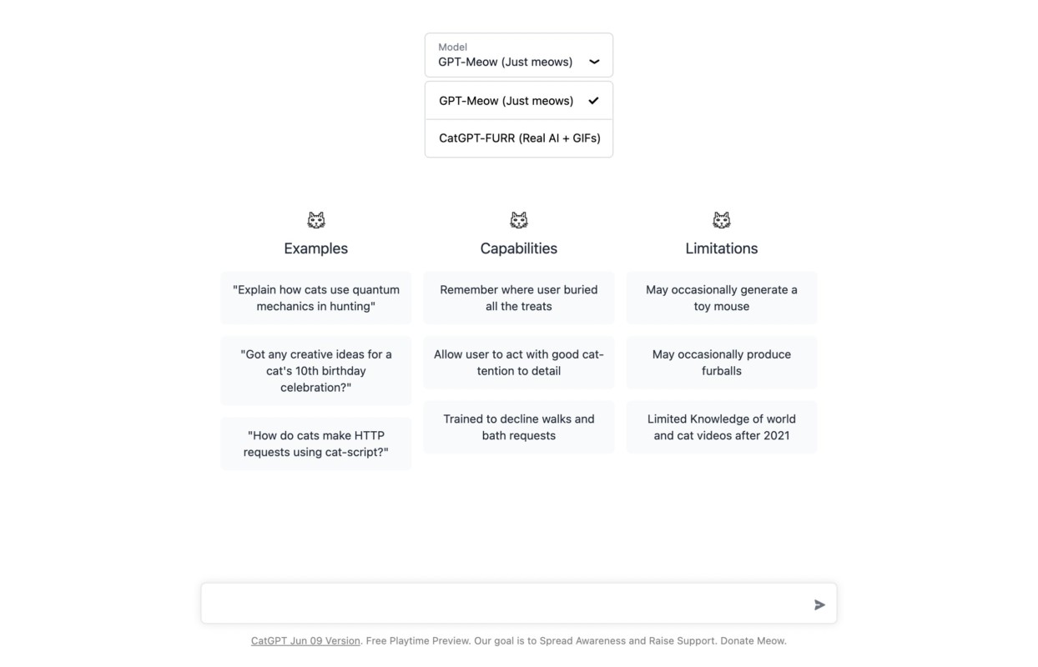Click 'May occasionally generate a toy mouse'
Viewport: 1038px width, 667px height.
coord(722,298)
